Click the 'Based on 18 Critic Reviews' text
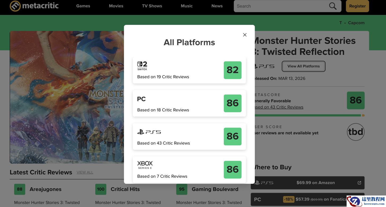 click(163, 110)
